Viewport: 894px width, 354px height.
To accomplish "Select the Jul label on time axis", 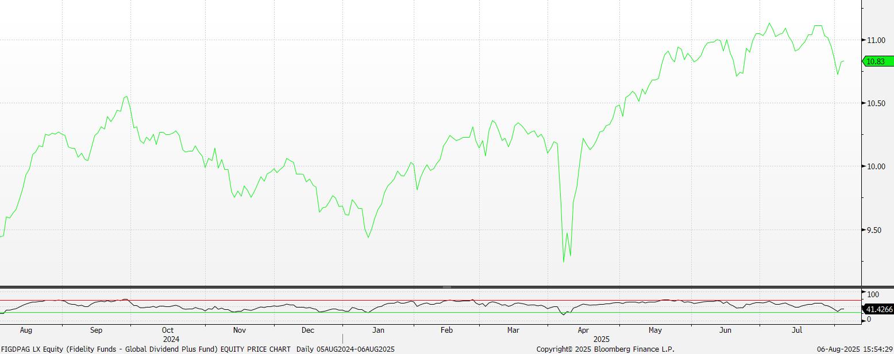I will (x=797, y=330).
